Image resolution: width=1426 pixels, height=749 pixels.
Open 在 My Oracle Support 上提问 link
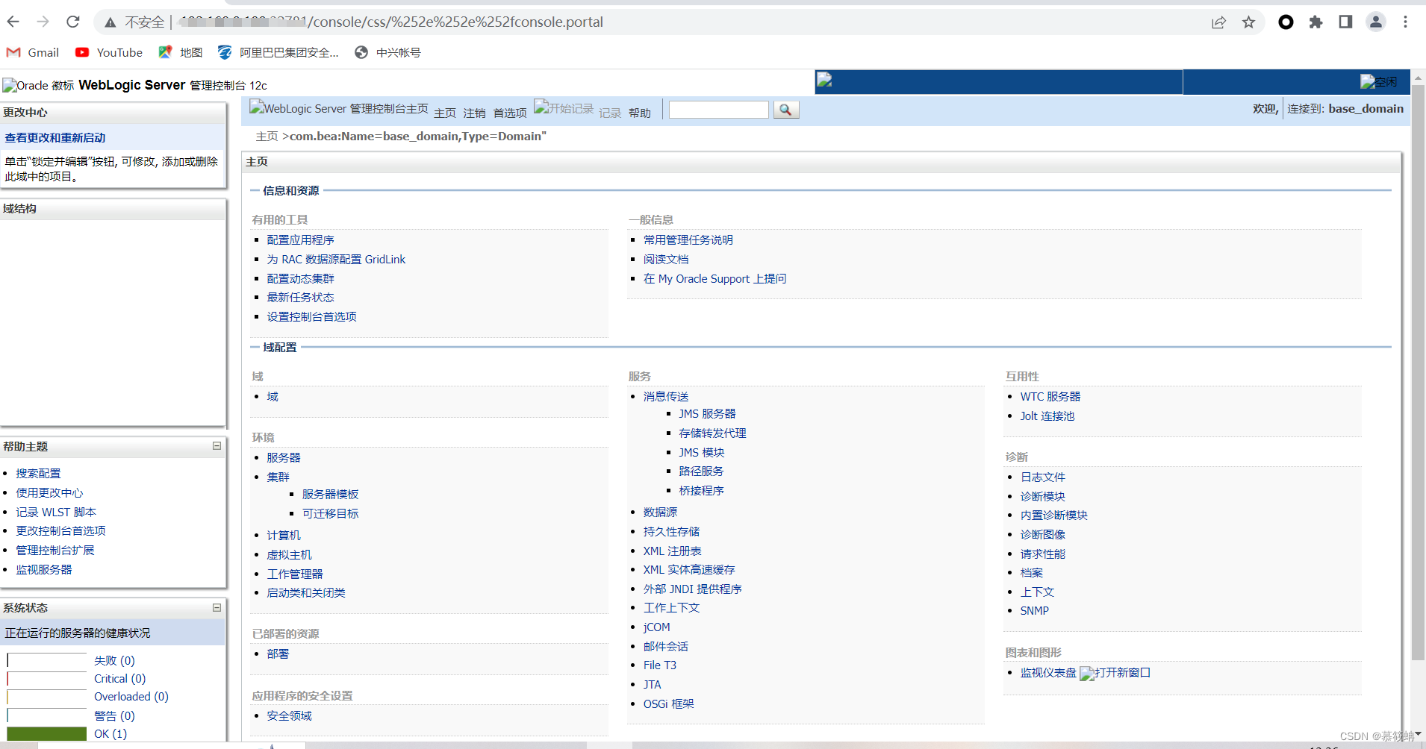click(715, 278)
